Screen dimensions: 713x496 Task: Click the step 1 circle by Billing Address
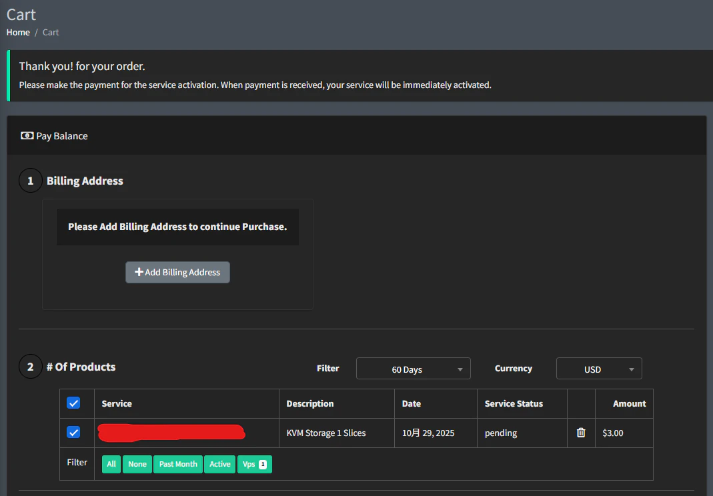(x=30, y=181)
